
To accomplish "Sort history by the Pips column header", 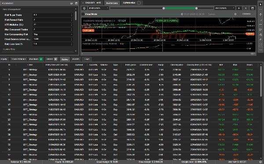I will click(235, 65).
